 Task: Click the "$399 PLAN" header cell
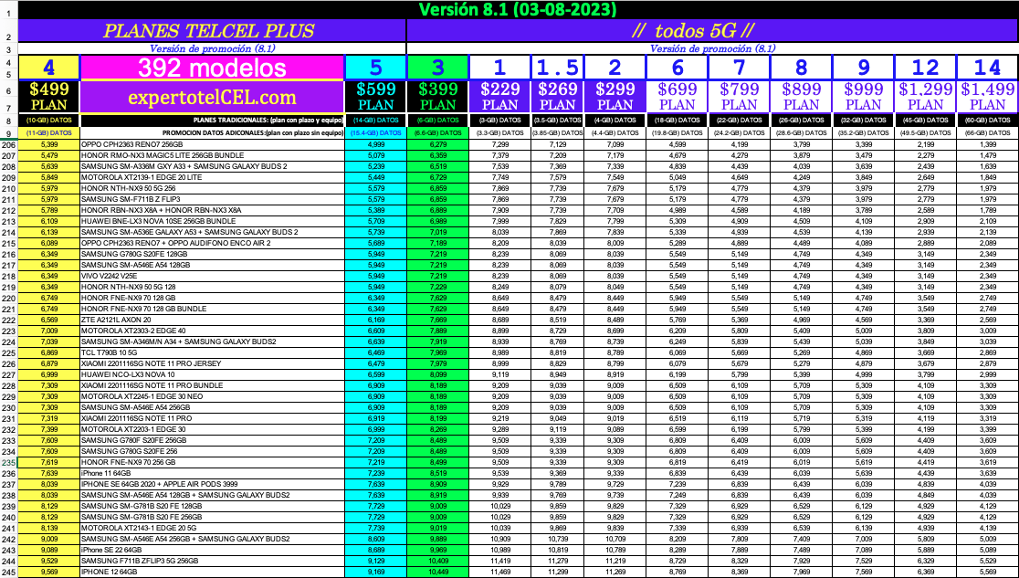437,97
